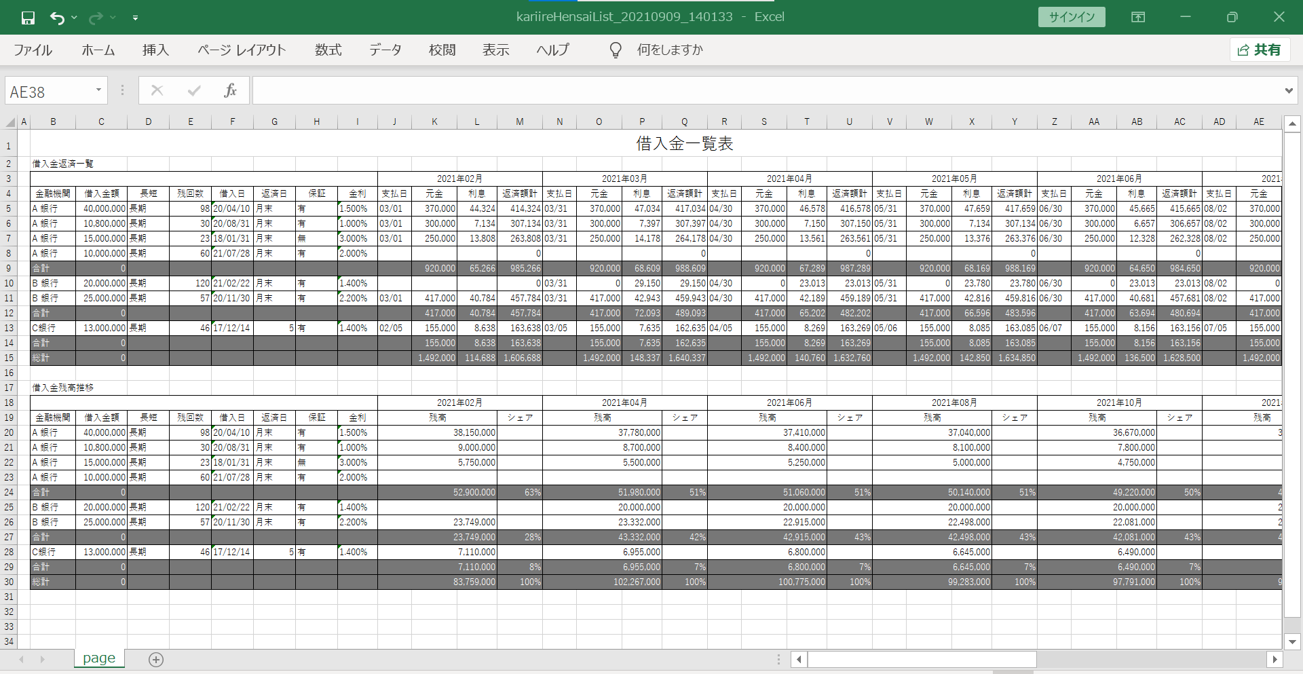This screenshot has height=674, width=1303.
Task: Click the 共有 share button
Action: 1260,50
